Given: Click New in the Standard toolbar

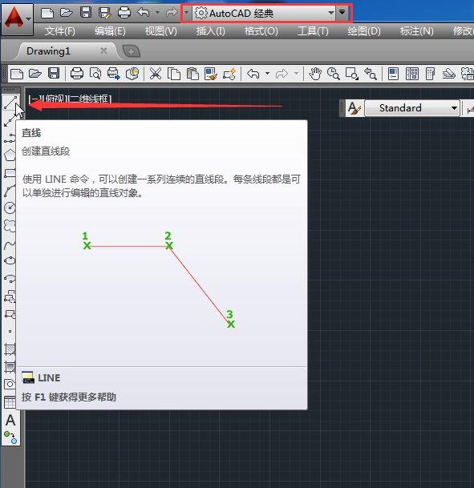Looking at the screenshot, I should click(x=17, y=74).
